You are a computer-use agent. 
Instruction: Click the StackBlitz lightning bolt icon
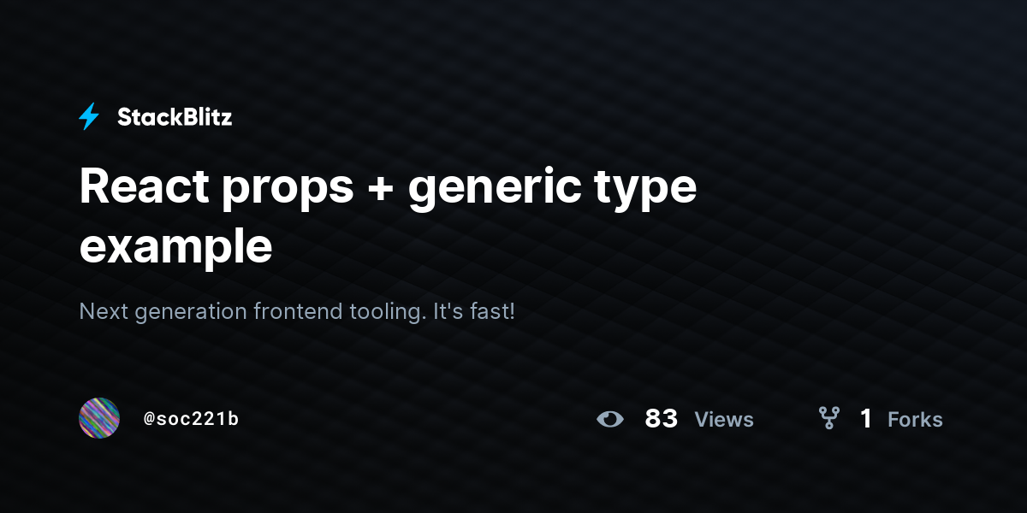pyautogui.click(x=89, y=117)
